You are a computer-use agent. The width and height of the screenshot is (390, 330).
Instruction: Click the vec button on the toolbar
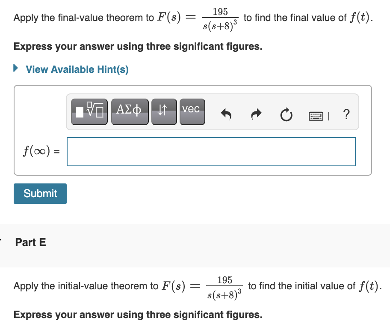coord(192,111)
